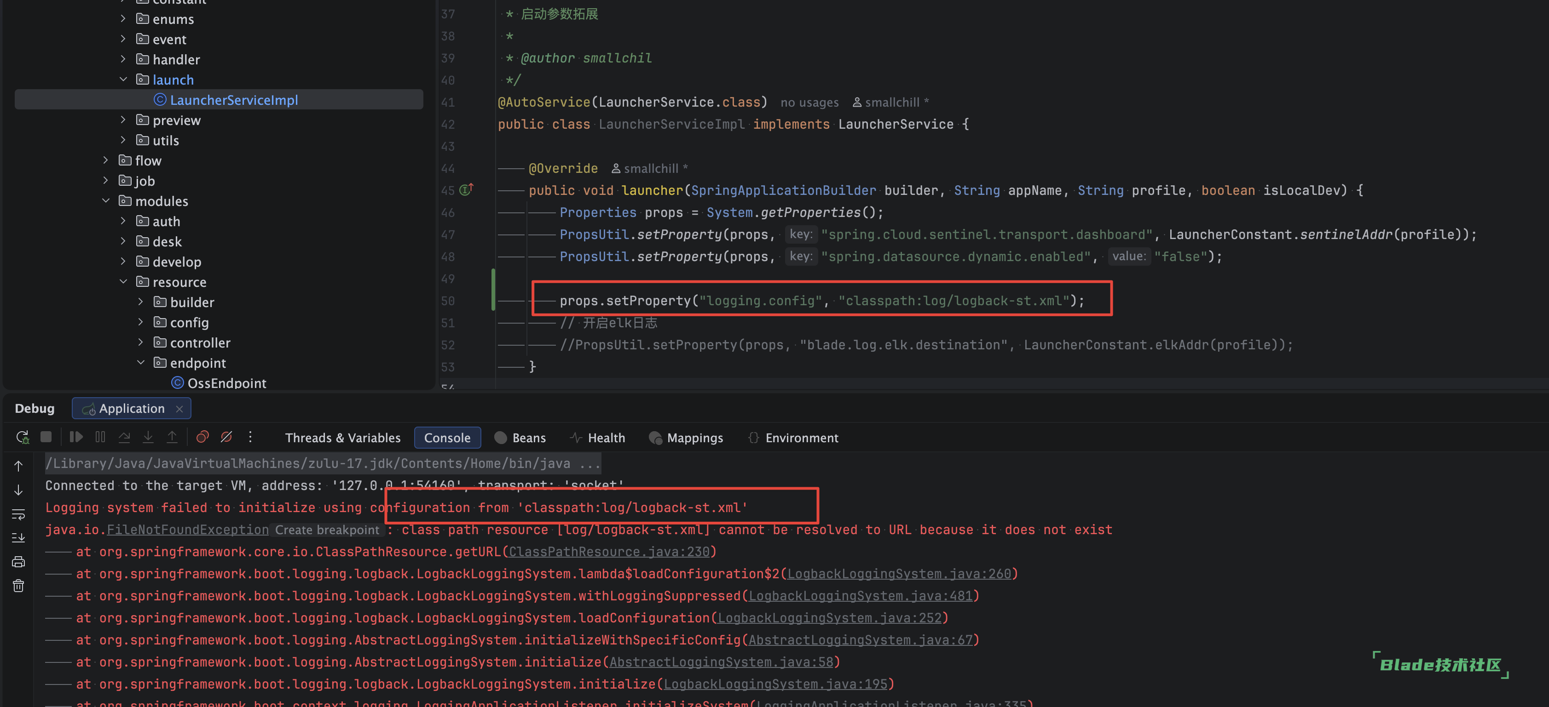Expand the flow folder
The width and height of the screenshot is (1549, 707).
click(106, 160)
